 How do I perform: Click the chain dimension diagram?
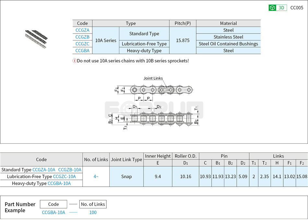[154, 103]
